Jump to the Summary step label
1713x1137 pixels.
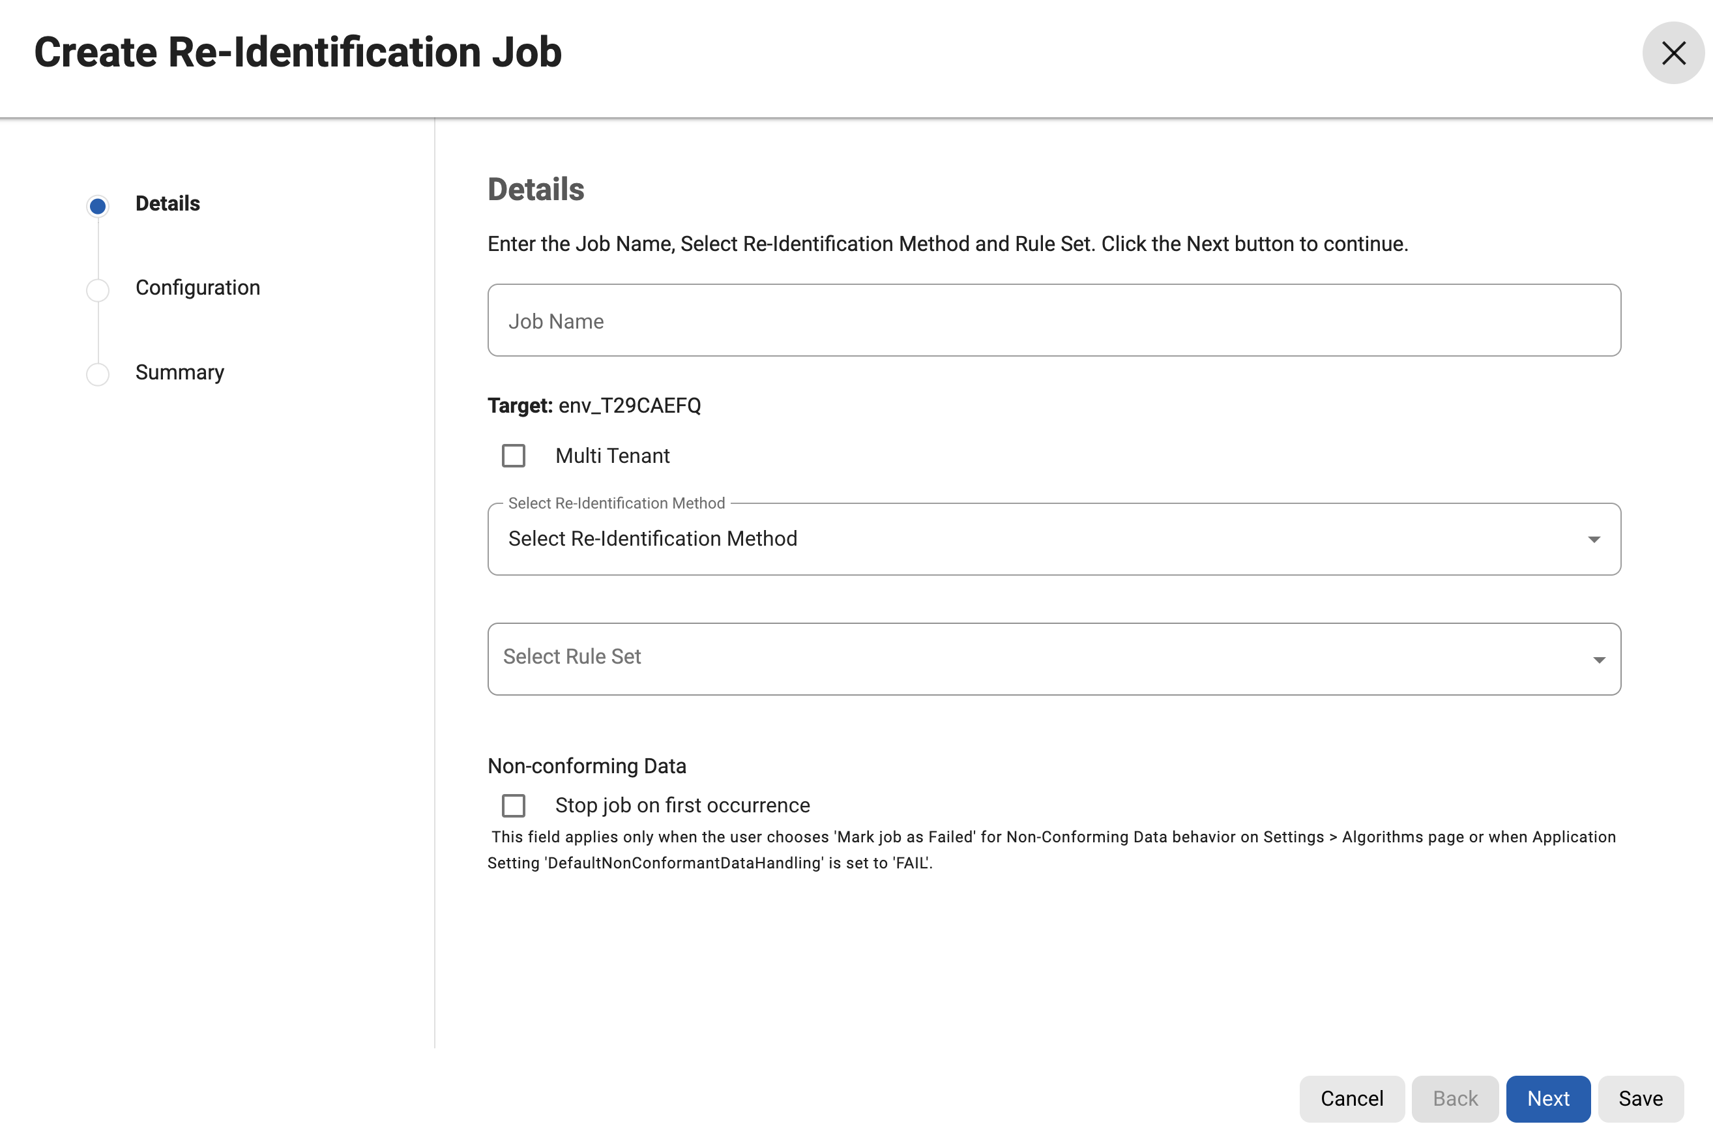(180, 373)
